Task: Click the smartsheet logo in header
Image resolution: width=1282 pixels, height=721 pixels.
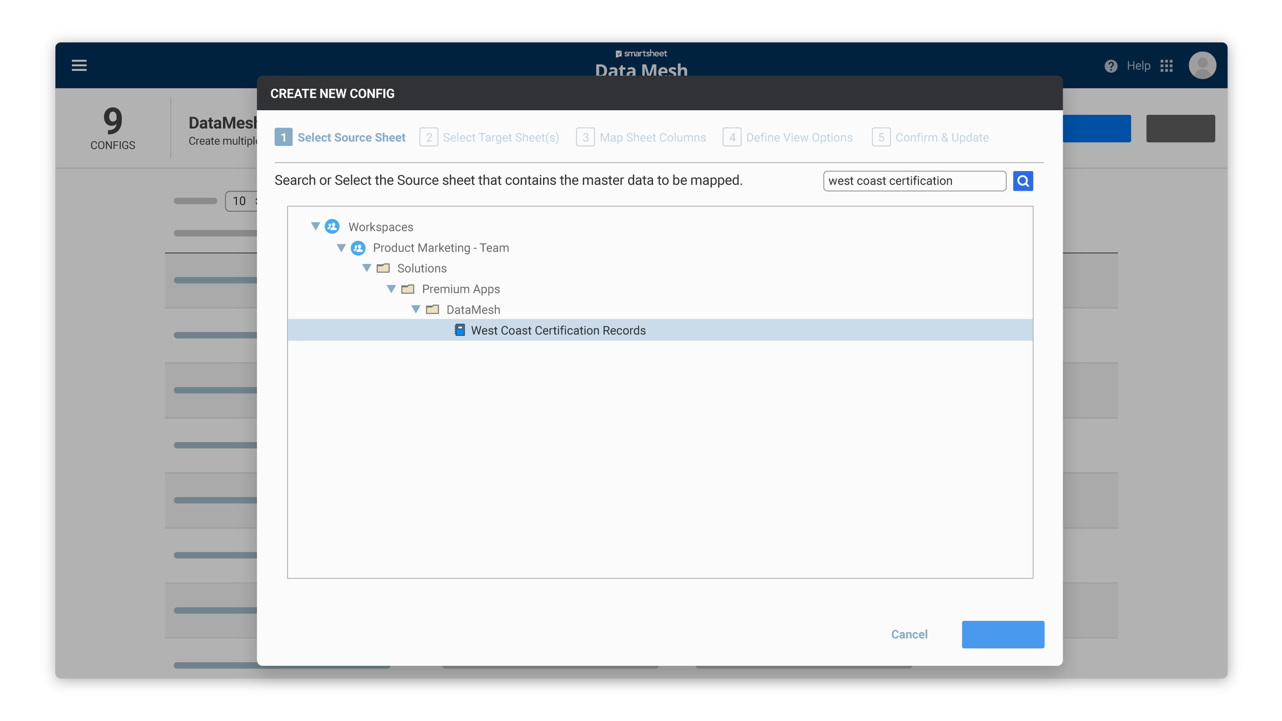Action: 641,54
